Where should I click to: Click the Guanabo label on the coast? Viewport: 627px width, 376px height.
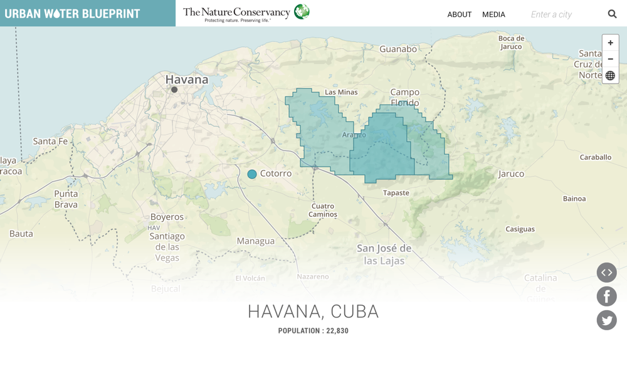click(x=398, y=49)
